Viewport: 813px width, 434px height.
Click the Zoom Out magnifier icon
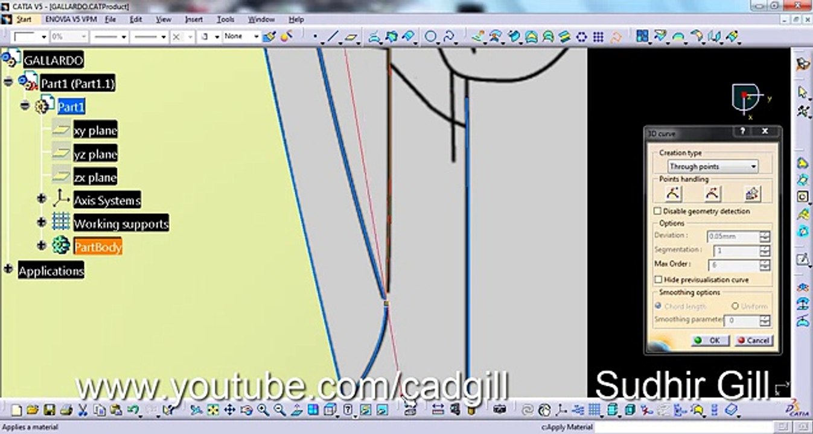(279, 410)
